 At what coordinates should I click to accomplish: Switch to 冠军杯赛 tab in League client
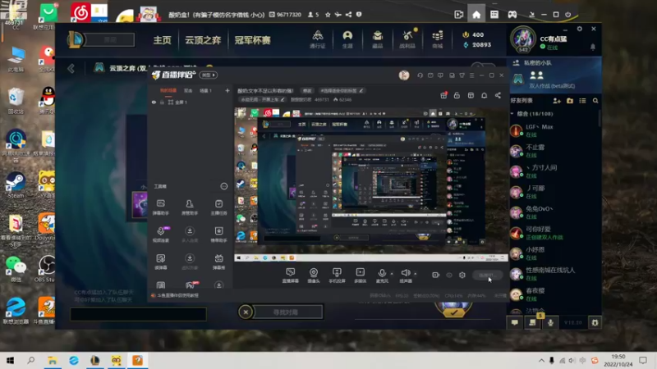pos(252,40)
